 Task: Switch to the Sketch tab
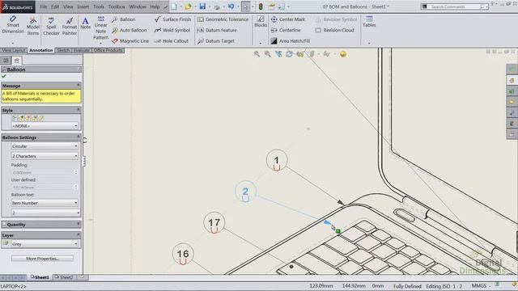point(63,50)
